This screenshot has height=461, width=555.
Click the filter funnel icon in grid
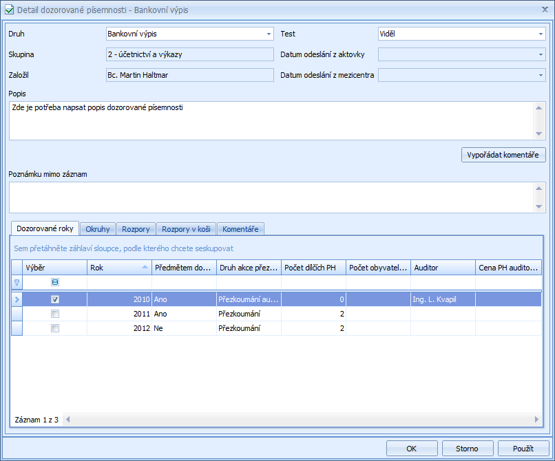pos(17,282)
